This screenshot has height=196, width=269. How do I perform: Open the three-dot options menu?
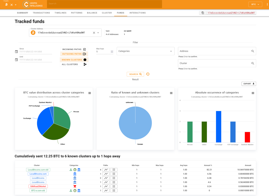pos(267,4)
